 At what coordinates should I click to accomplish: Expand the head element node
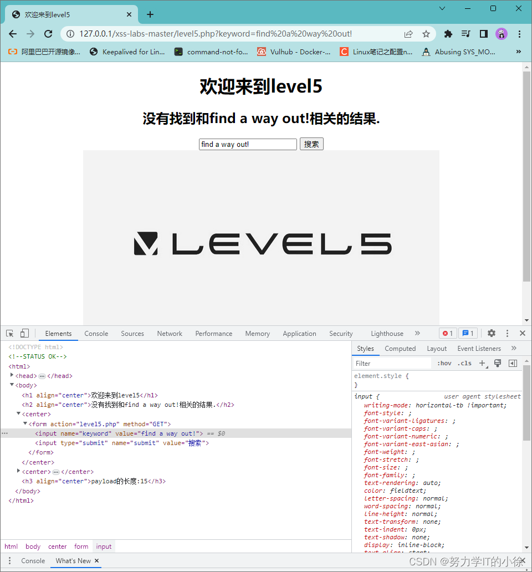pos(12,375)
